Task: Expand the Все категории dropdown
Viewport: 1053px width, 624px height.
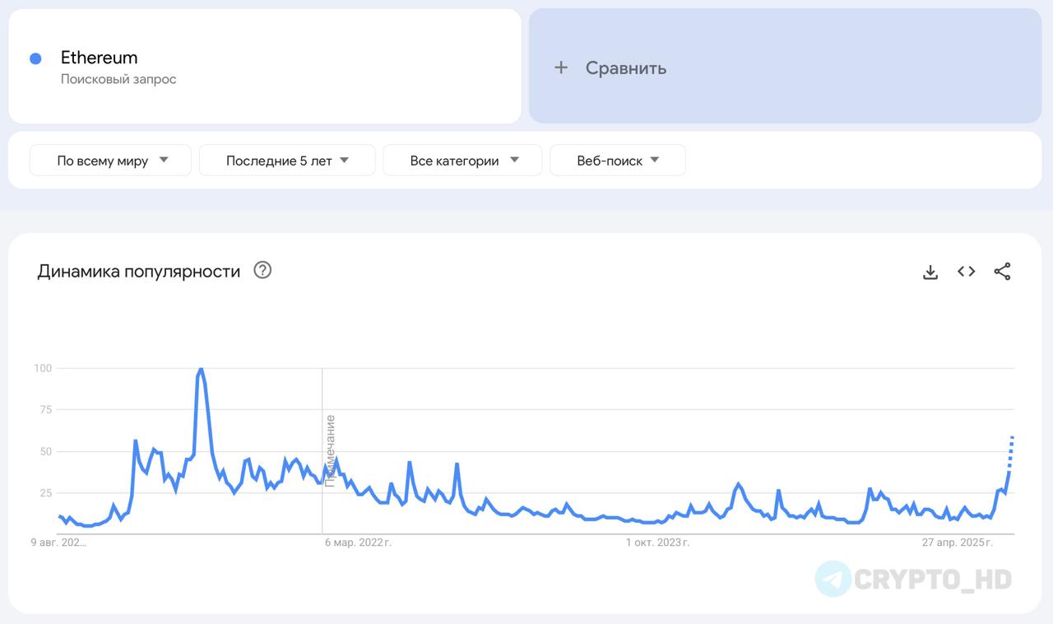Action: point(462,161)
